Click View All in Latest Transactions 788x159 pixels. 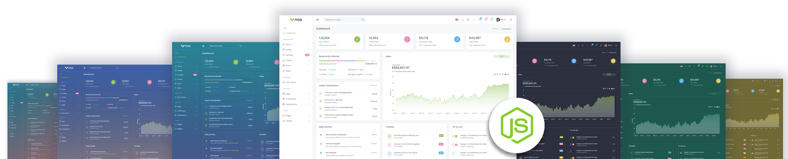click(373, 85)
